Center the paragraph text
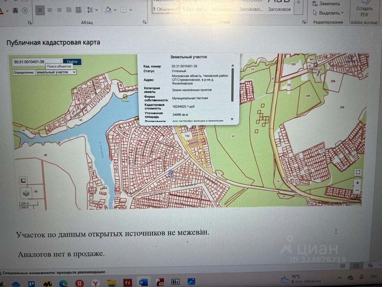Screen dimensions: 382x287 50,10
